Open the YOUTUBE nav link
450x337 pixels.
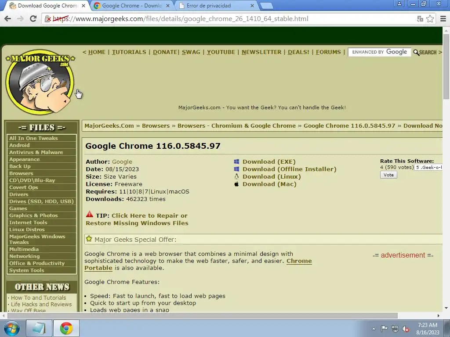(221, 52)
